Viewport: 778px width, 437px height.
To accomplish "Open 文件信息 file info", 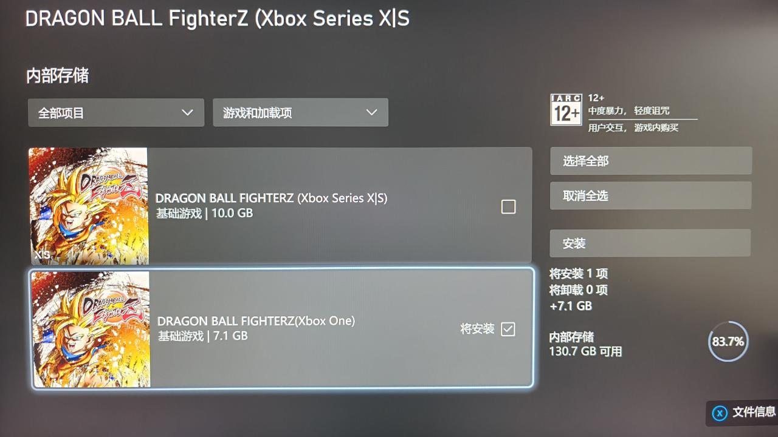I will pyautogui.click(x=754, y=412).
